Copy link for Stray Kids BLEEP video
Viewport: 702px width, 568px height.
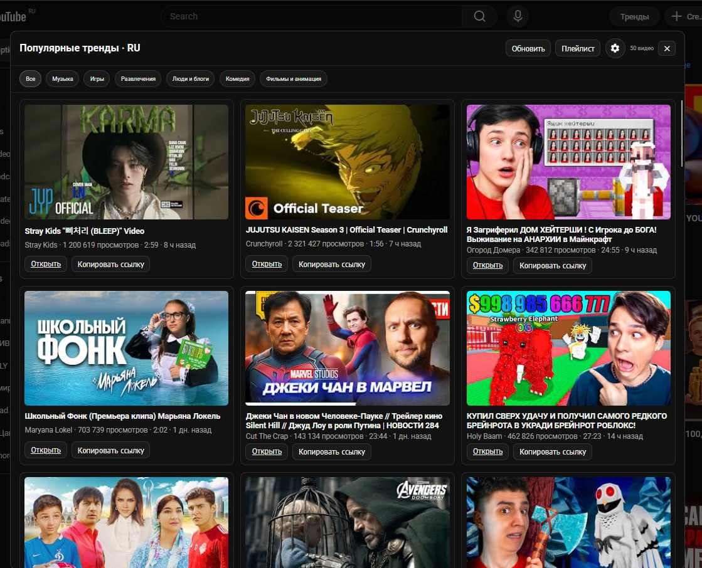110,264
